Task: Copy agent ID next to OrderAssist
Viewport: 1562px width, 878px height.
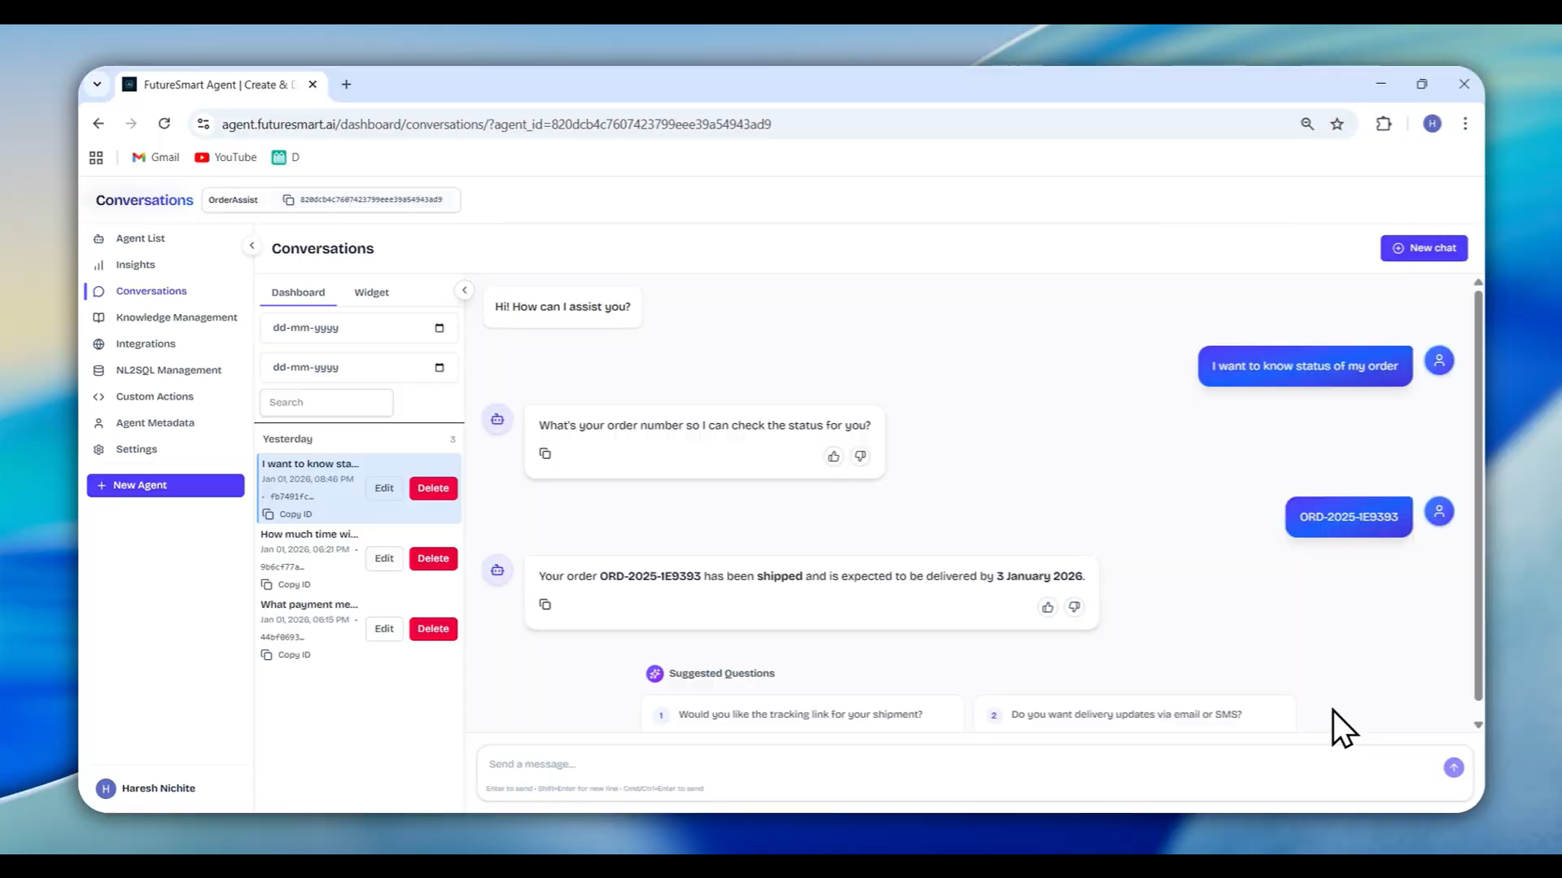Action: pyautogui.click(x=288, y=199)
